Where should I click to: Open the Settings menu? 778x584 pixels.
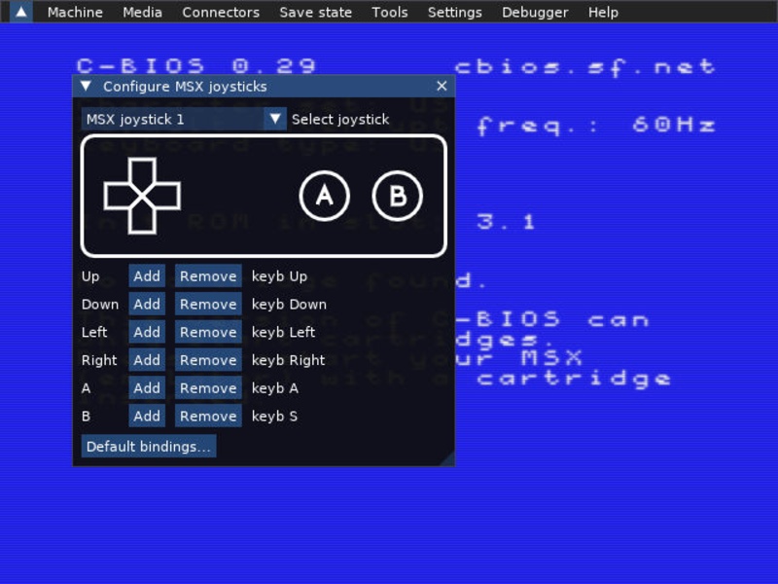click(x=454, y=12)
